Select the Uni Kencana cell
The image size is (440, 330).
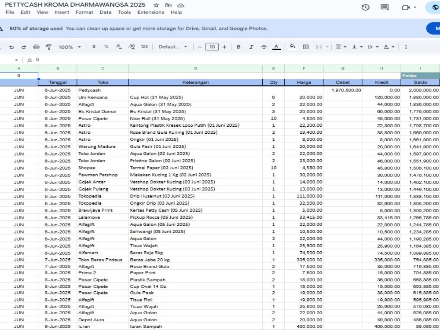pos(103,97)
